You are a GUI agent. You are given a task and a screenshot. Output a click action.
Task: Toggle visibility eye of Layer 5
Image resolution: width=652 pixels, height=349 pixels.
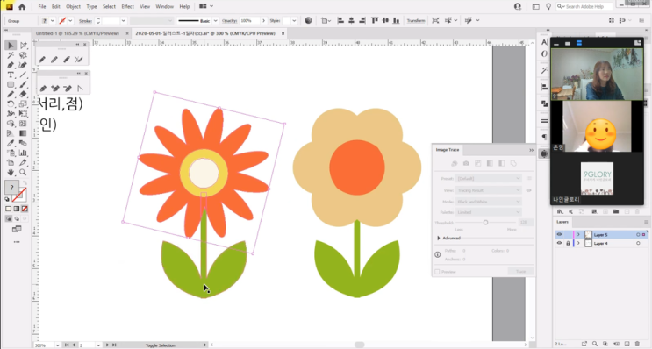click(559, 235)
